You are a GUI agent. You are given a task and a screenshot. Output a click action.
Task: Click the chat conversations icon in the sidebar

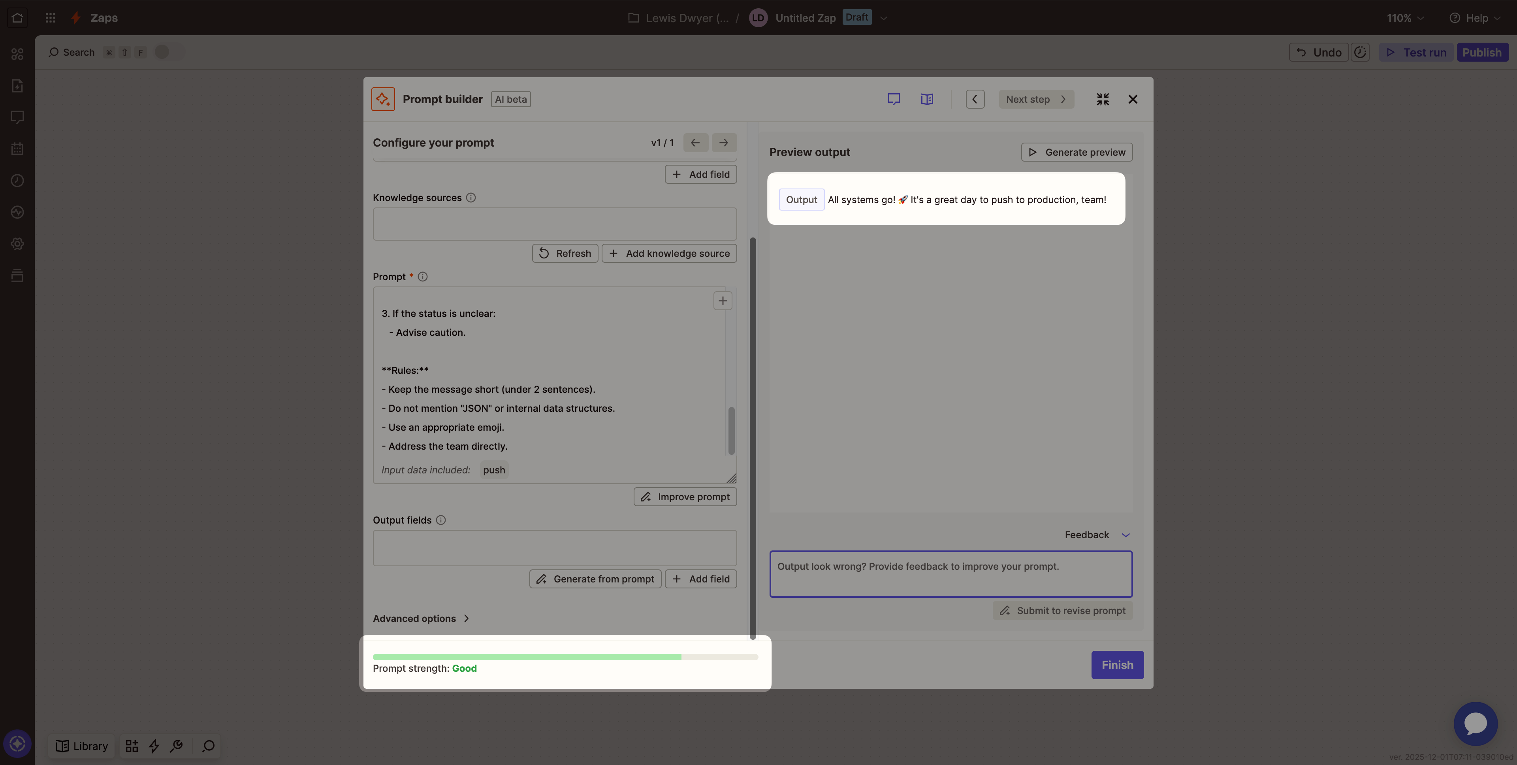point(17,117)
